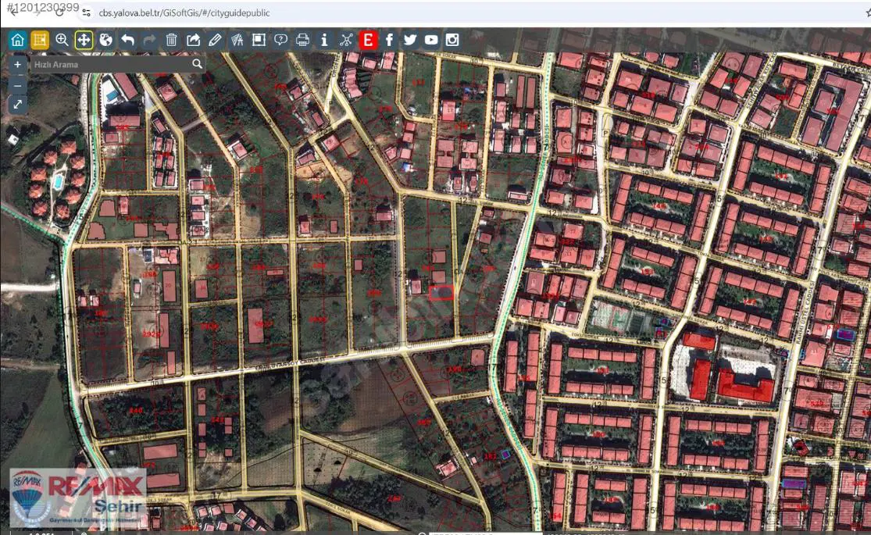Click the connected-nodes network icon

347,40
